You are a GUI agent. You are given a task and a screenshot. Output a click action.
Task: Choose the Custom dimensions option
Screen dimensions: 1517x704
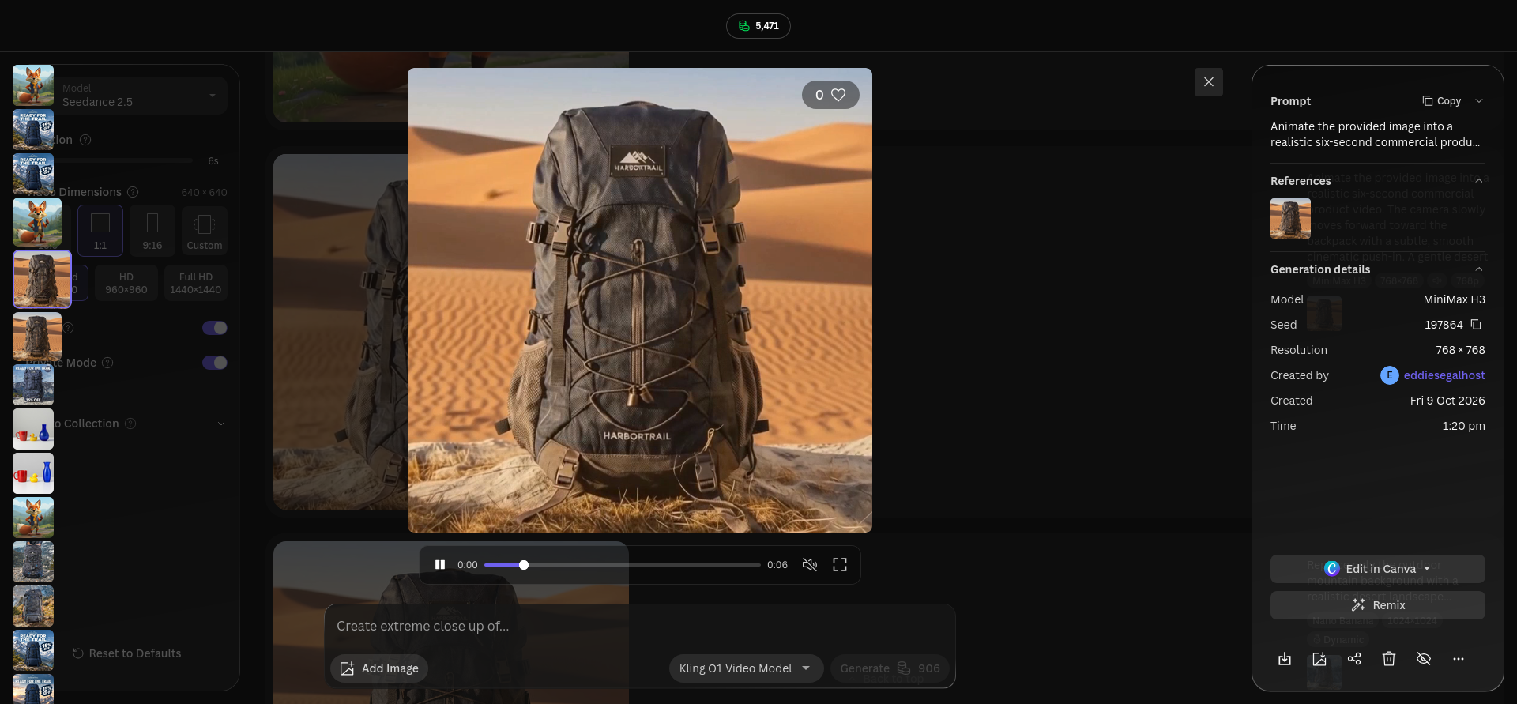point(205,231)
